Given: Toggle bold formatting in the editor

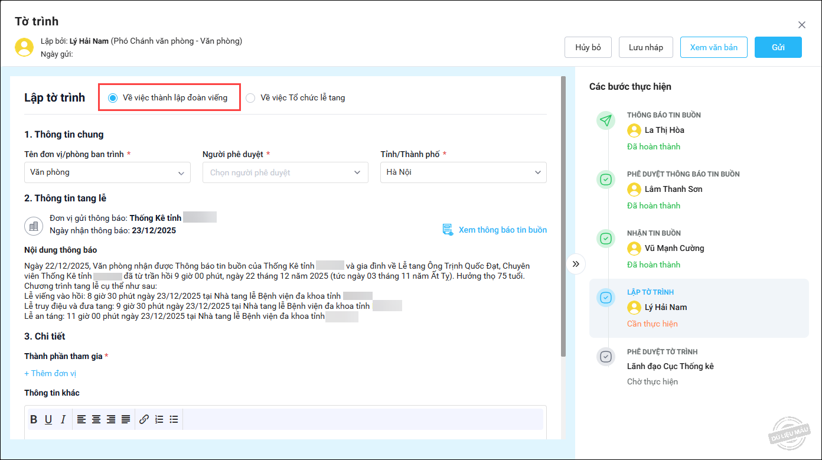Looking at the screenshot, I should [34, 419].
